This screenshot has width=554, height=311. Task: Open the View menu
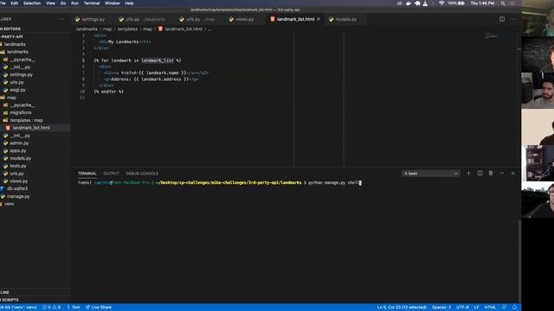point(50,3)
